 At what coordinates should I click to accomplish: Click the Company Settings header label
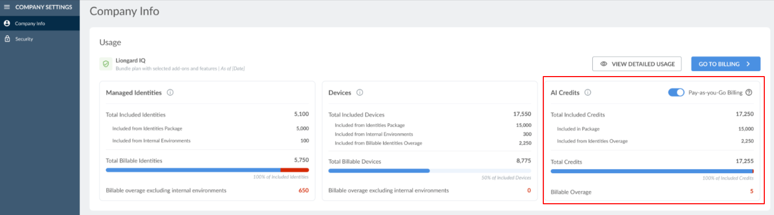coord(43,7)
